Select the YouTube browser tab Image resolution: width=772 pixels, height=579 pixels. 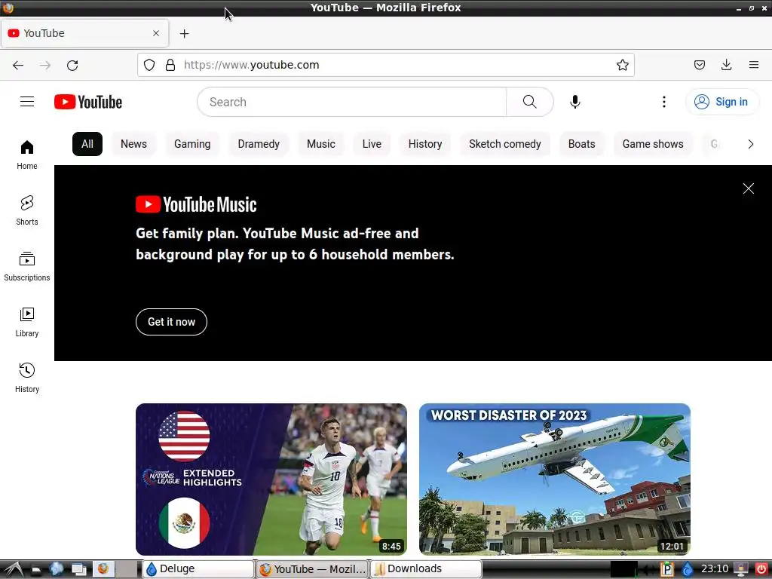[x=84, y=33]
